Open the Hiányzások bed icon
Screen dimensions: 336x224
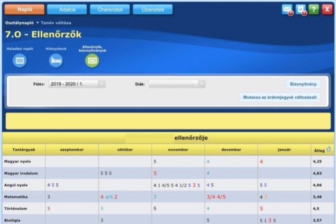(56, 60)
